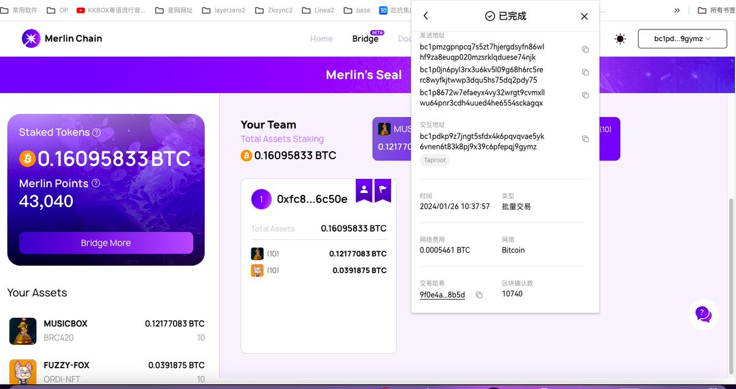Click the BRC420 label under MUSICBOX

(59, 338)
